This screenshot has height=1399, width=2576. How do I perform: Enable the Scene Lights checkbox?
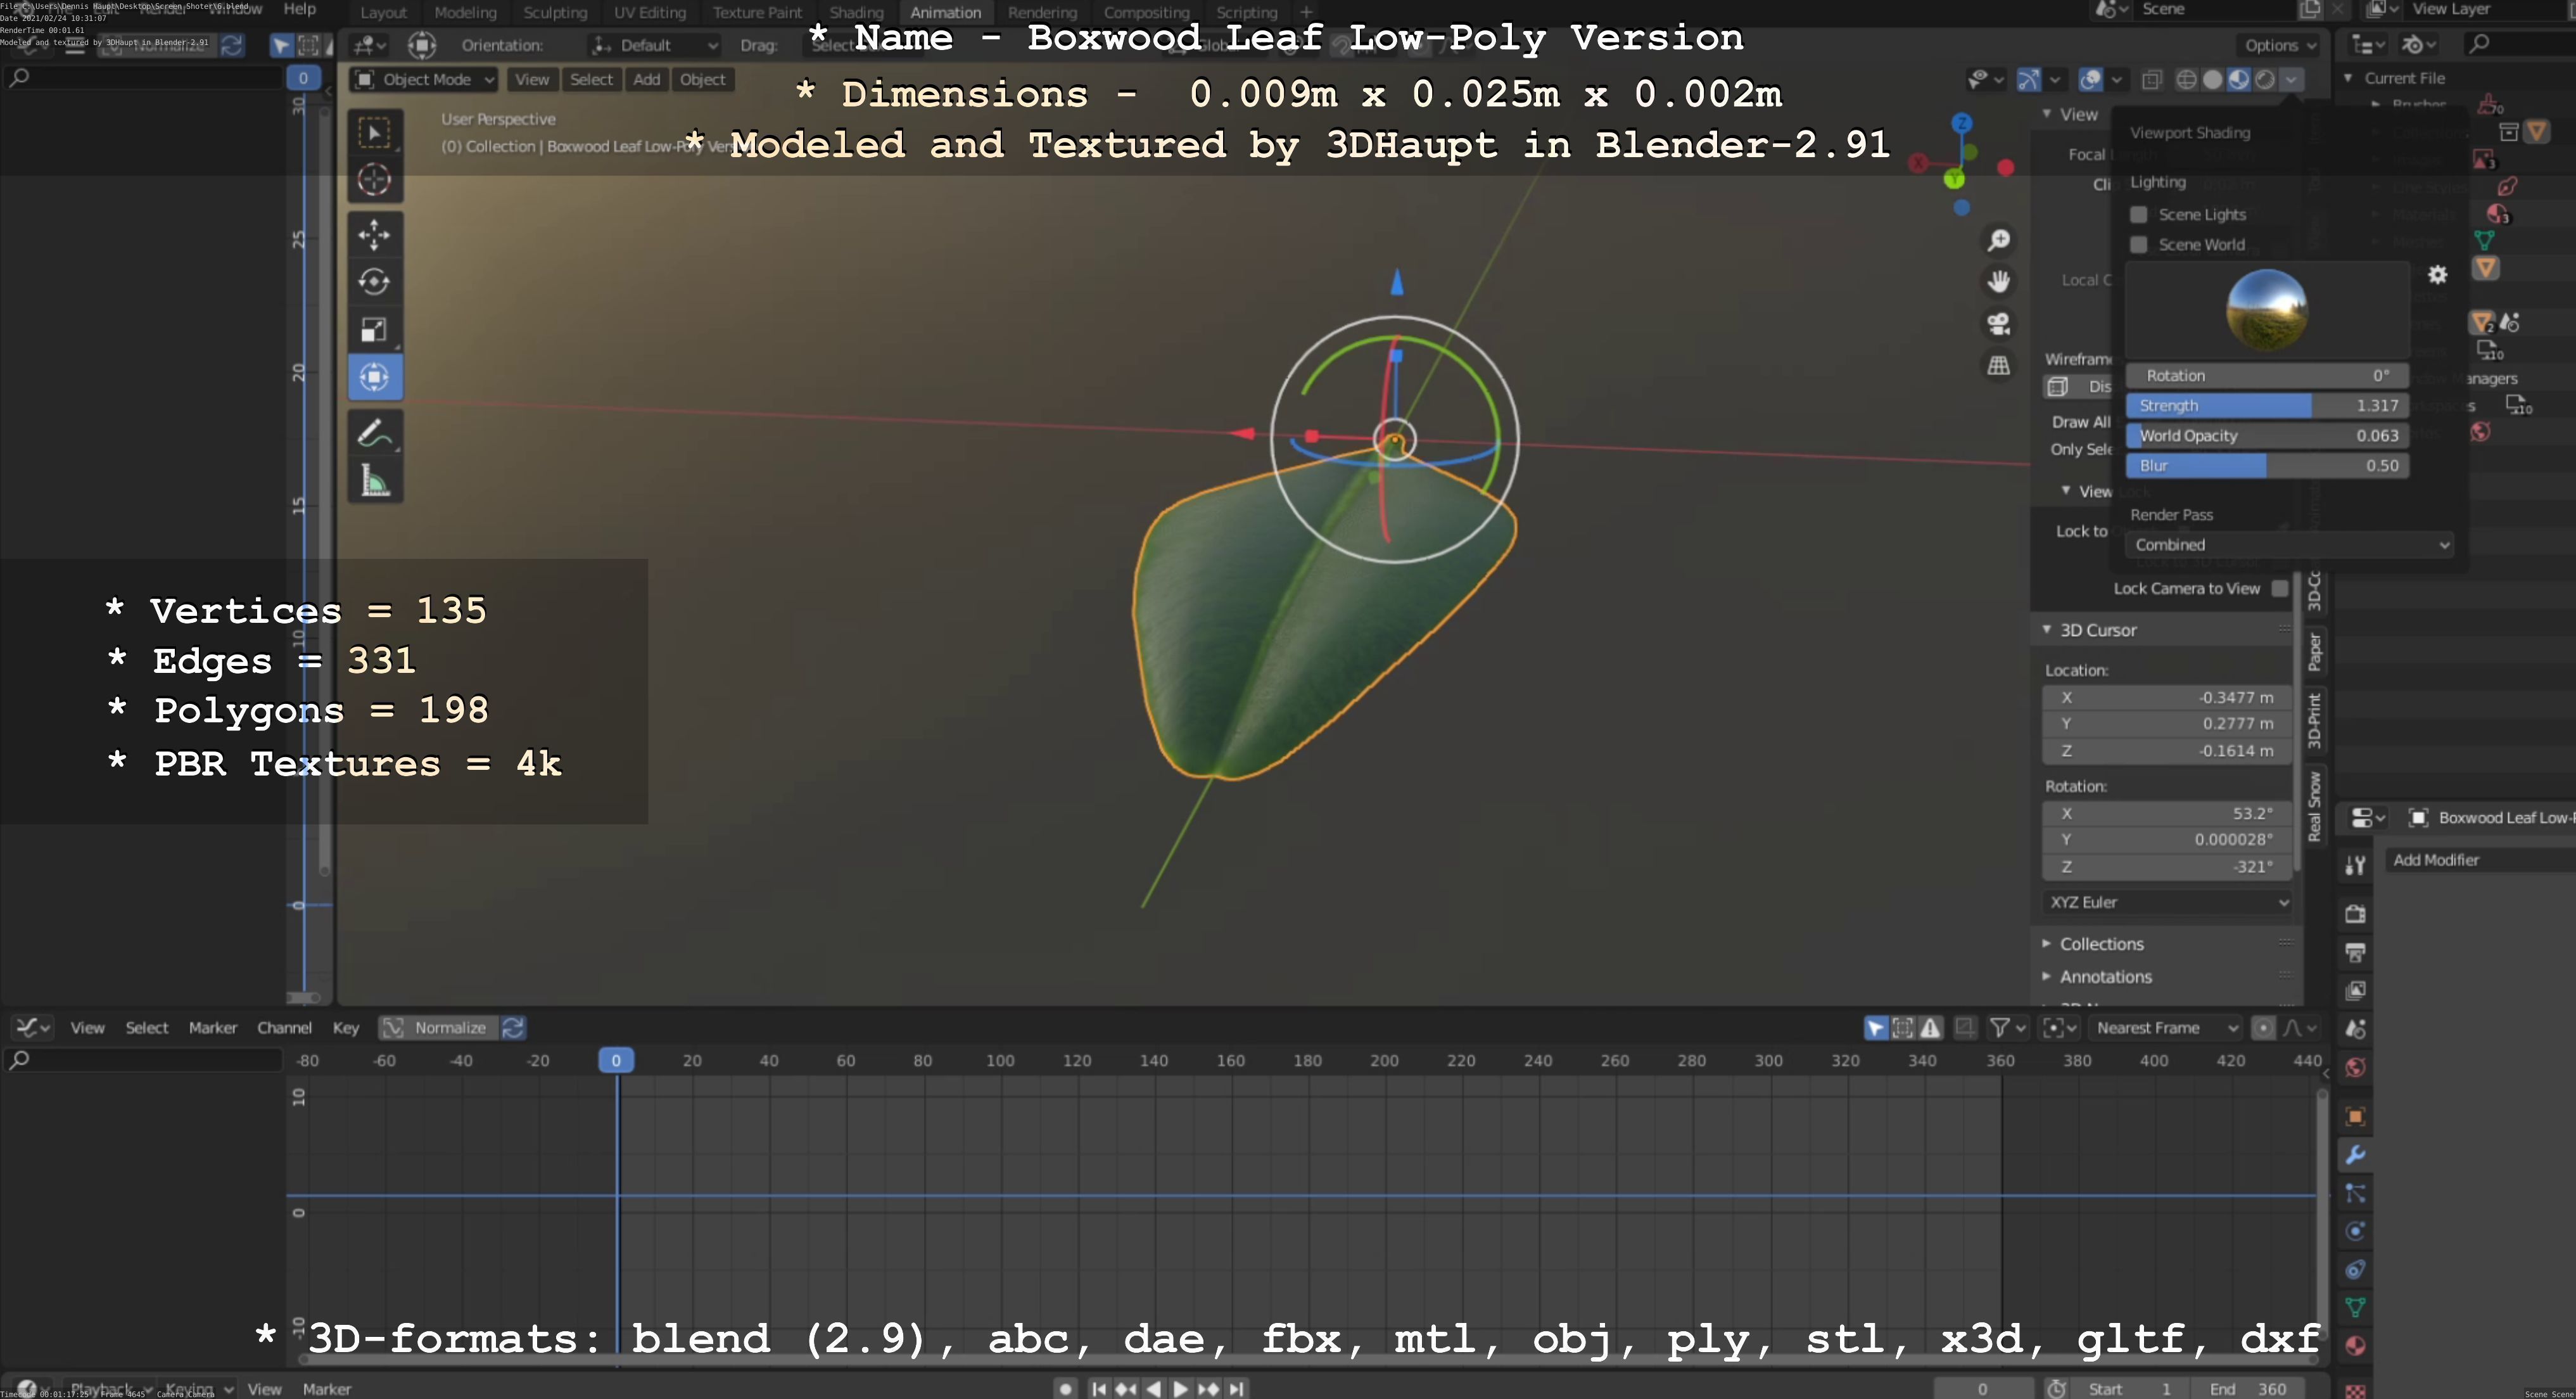(x=2139, y=215)
